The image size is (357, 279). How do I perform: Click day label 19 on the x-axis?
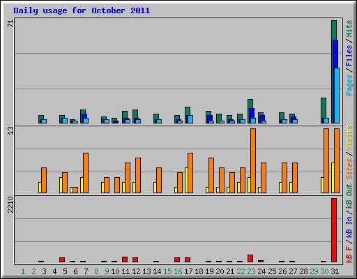pos(209,271)
